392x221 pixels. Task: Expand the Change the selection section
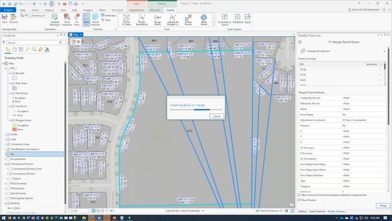[x=384, y=52]
